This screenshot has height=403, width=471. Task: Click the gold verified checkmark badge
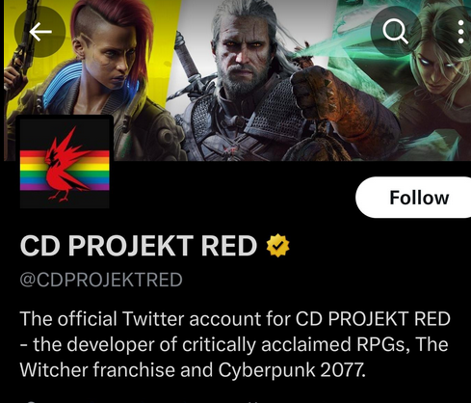coord(278,246)
